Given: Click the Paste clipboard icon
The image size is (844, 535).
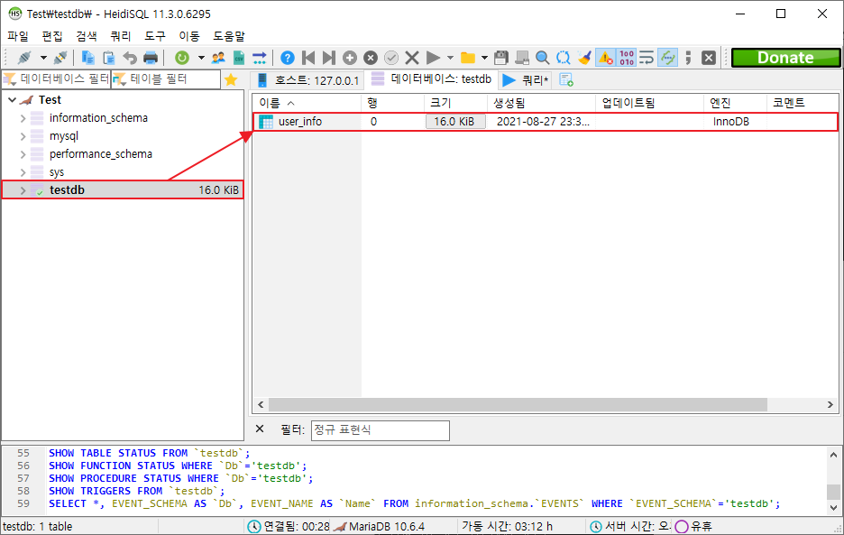Looking at the screenshot, I should point(109,58).
